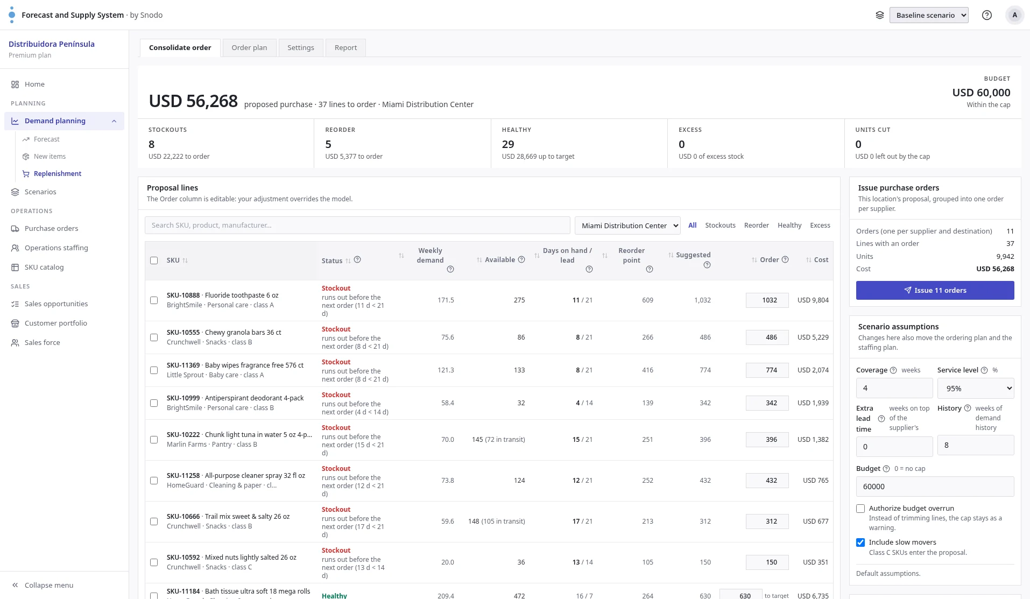The height and width of the screenshot is (599, 1030).
Task: Filter proposal lines by Healthy
Action: [x=789, y=225]
